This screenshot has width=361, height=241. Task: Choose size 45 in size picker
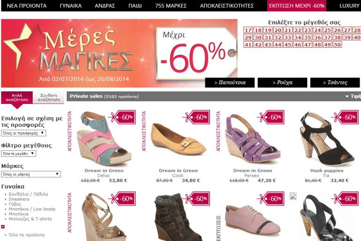(x=287, y=44)
